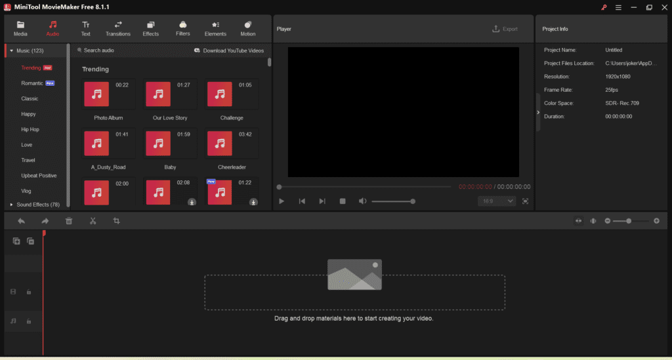This screenshot has width=672, height=360.
Task: Click the scissors Split tool in timeline toolbar
Action: [x=93, y=221]
